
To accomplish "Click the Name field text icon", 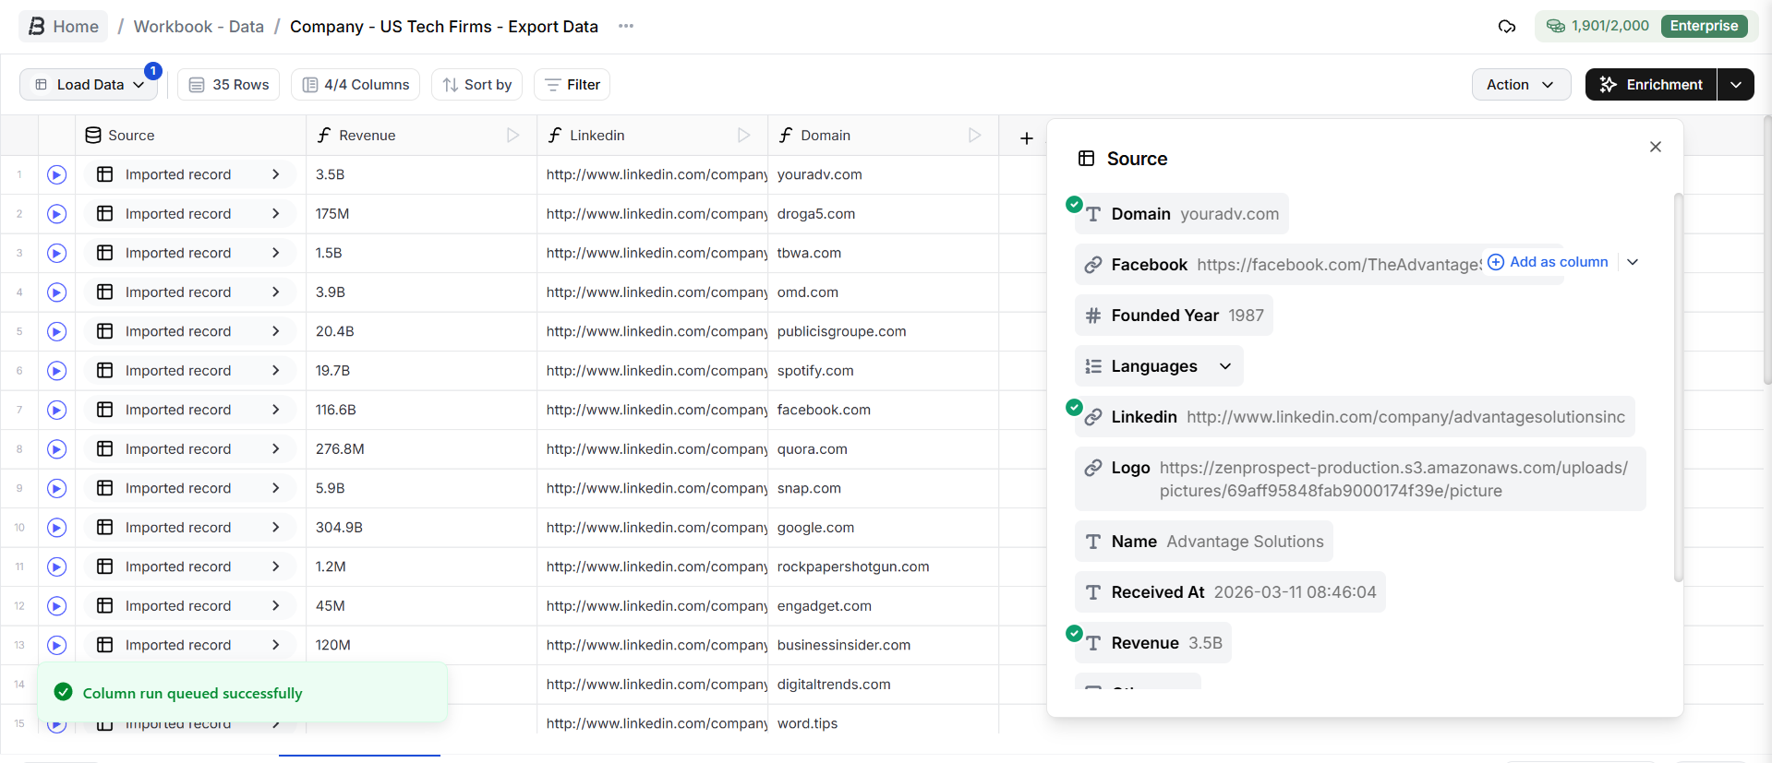I will 1093,542.
